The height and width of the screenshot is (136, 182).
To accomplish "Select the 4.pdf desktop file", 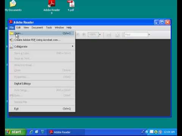I will (x=71, y=6).
